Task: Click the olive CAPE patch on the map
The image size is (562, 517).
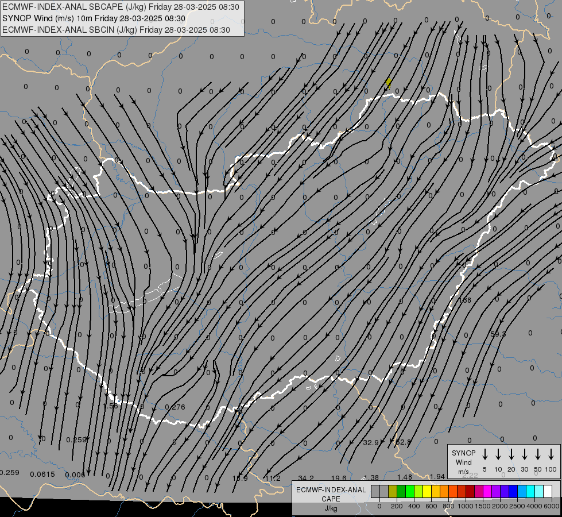Action: point(388,84)
